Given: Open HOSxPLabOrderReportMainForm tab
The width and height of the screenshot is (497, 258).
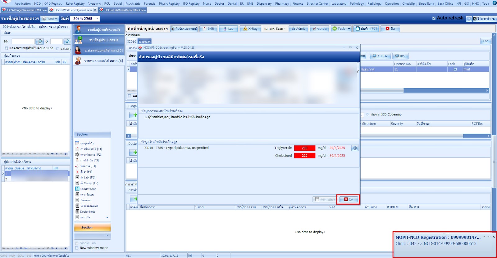Looking at the screenshot, I should point(122,10).
